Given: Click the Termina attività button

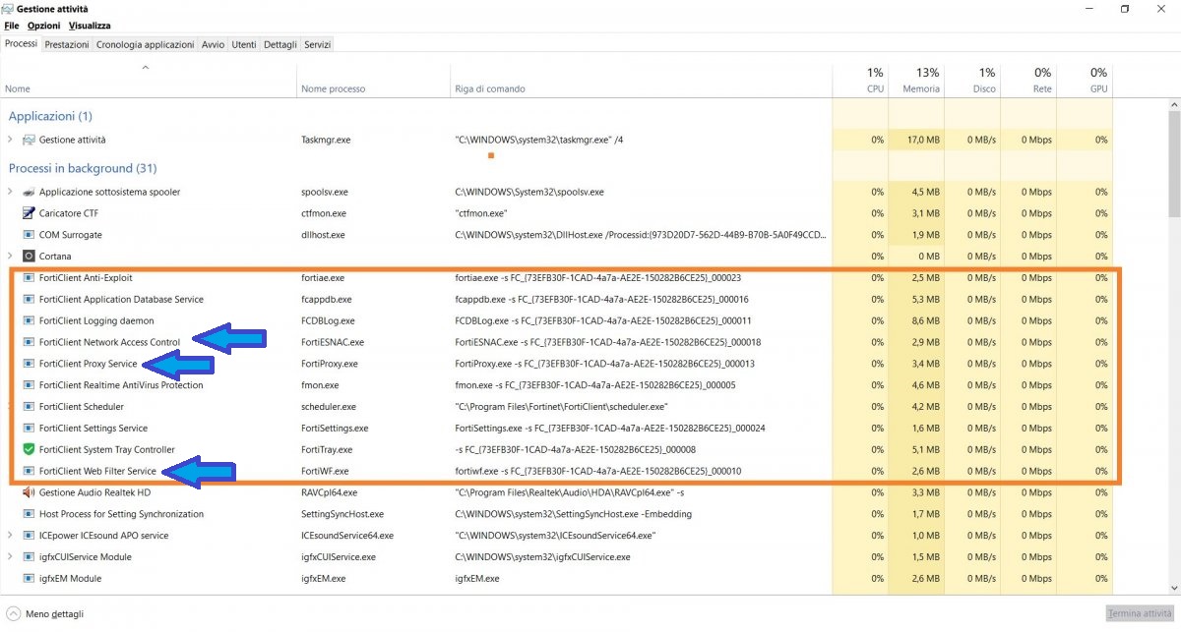Looking at the screenshot, I should point(1140,614).
